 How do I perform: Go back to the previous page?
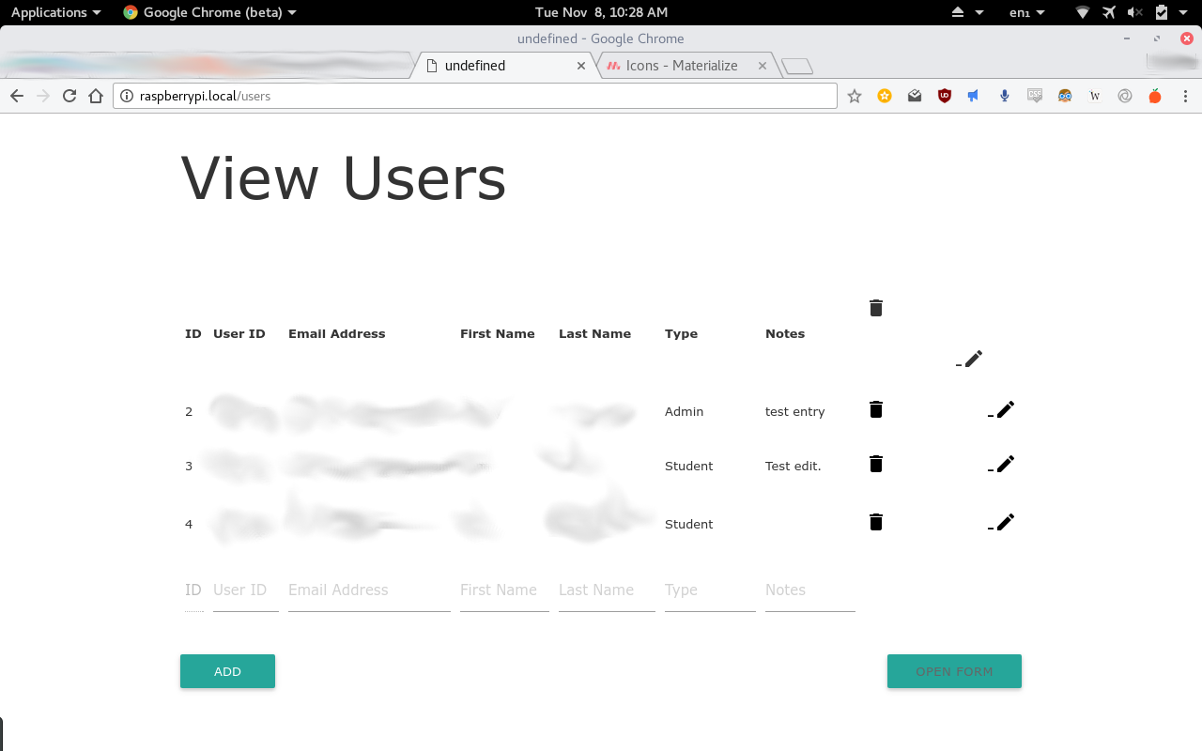pos(16,96)
